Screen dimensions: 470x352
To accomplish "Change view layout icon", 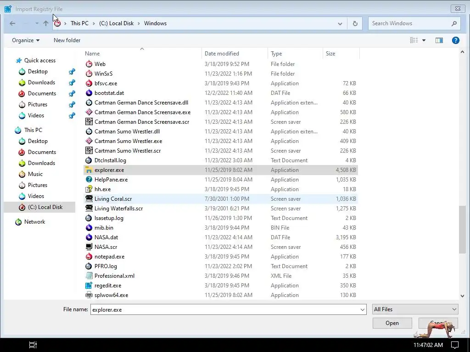I will [414, 40].
